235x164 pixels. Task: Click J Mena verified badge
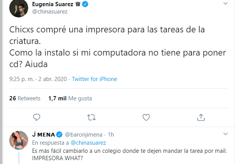(59, 135)
